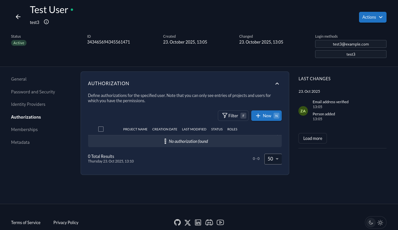Click the filter funnel icon
398x230 pixels.
[225, 115]
